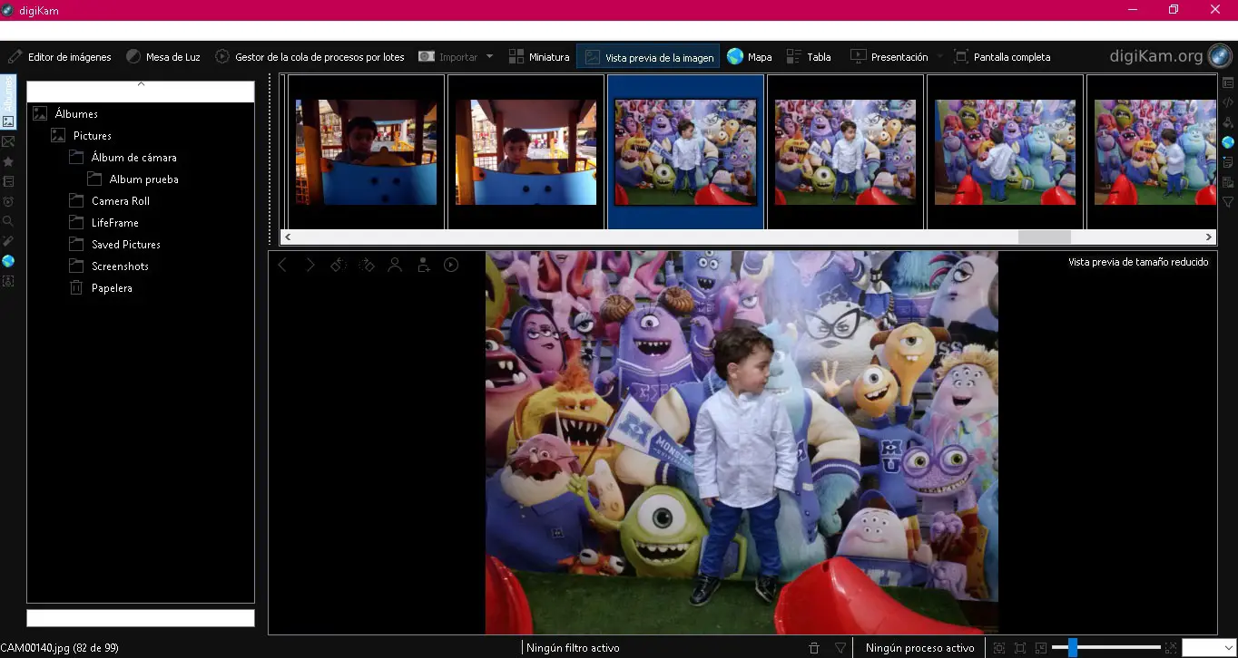1238x658 pixels.
Task: Click the zoom slider in status bar
Action: click(x=1105, y=648)
